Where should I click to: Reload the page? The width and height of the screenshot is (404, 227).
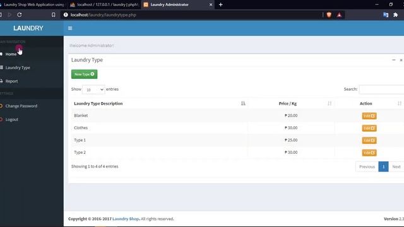pyautogui.click(x=20, y=15)
